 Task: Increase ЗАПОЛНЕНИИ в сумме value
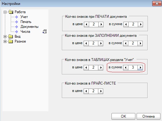click(x=140, y=43)
